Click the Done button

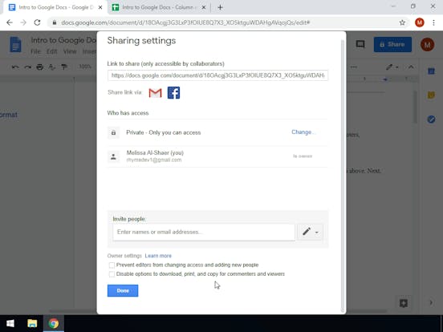point(123,290)
